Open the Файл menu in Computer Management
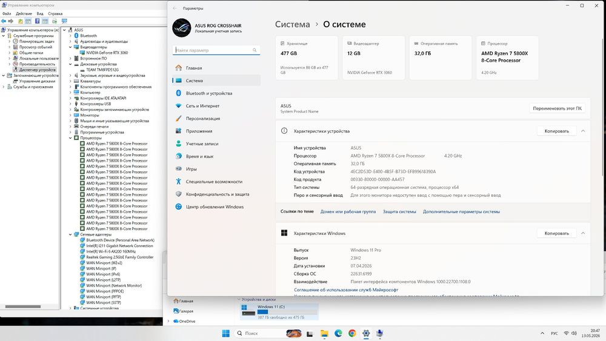The width and height of the screenshot is (606, 341). tap(7, 13)
